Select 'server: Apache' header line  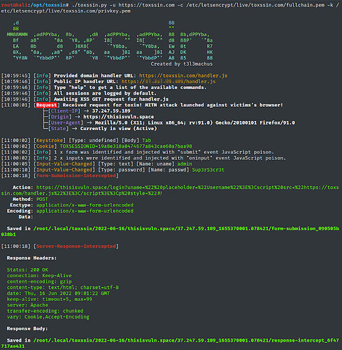pyautogui.click(x=27, y=305)
